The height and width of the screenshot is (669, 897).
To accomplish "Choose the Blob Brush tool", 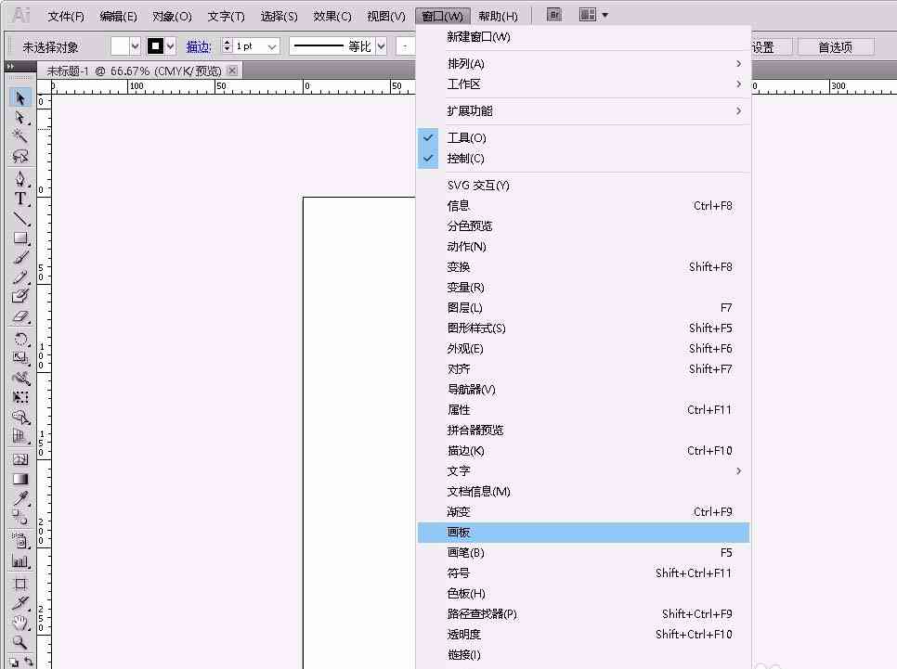I will coord(20,296).
